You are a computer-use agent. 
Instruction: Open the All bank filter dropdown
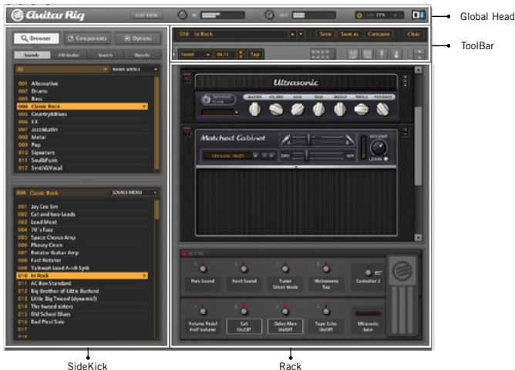click(x=62, y=69)
